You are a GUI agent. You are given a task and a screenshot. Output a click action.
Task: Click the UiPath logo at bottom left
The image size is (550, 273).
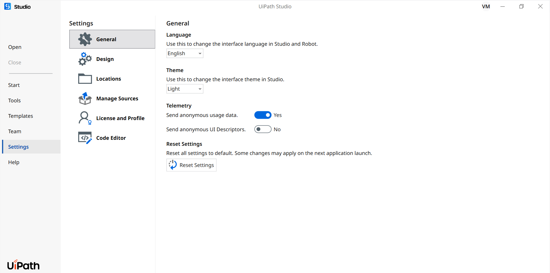point(23,265)
